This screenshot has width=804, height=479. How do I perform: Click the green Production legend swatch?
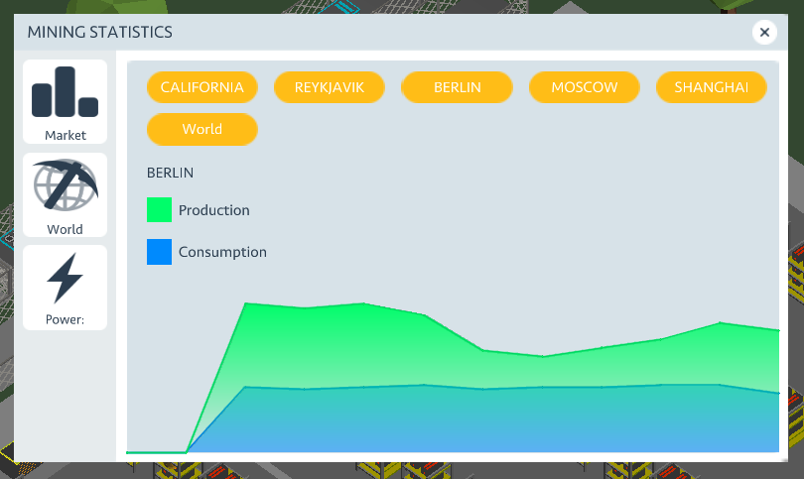tap(159, 209)
